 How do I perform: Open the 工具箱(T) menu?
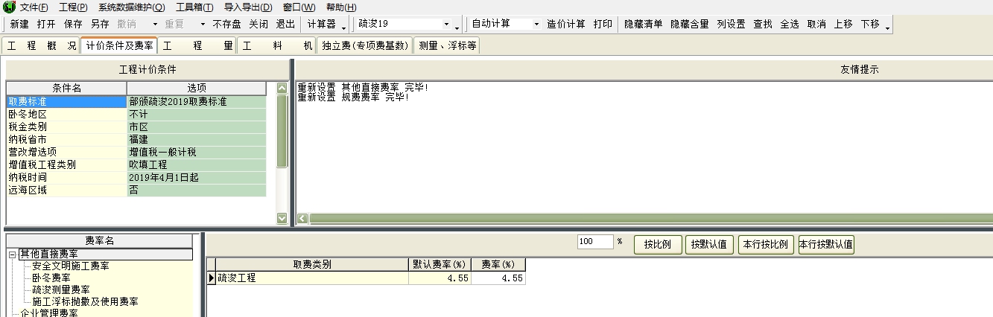194,7
